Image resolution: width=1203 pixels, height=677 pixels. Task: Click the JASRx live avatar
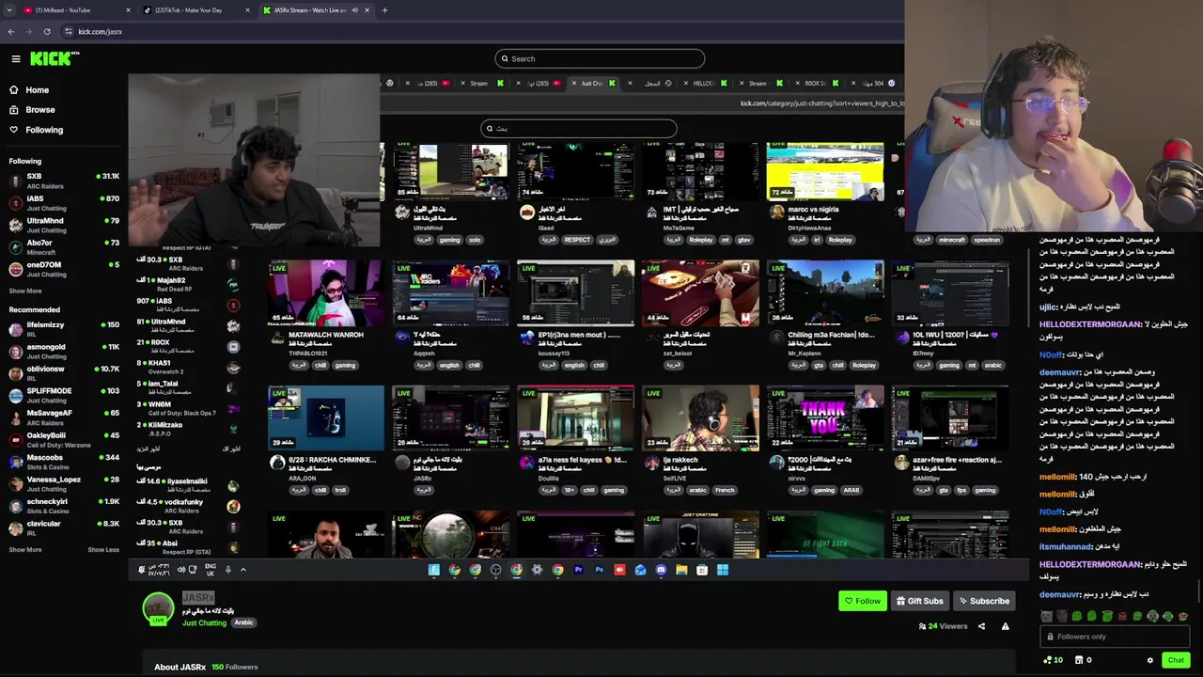158,608
